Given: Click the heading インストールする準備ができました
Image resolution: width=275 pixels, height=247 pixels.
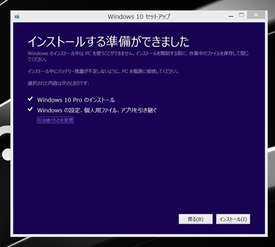Looking at the screenshot, I should pos(108,41).
